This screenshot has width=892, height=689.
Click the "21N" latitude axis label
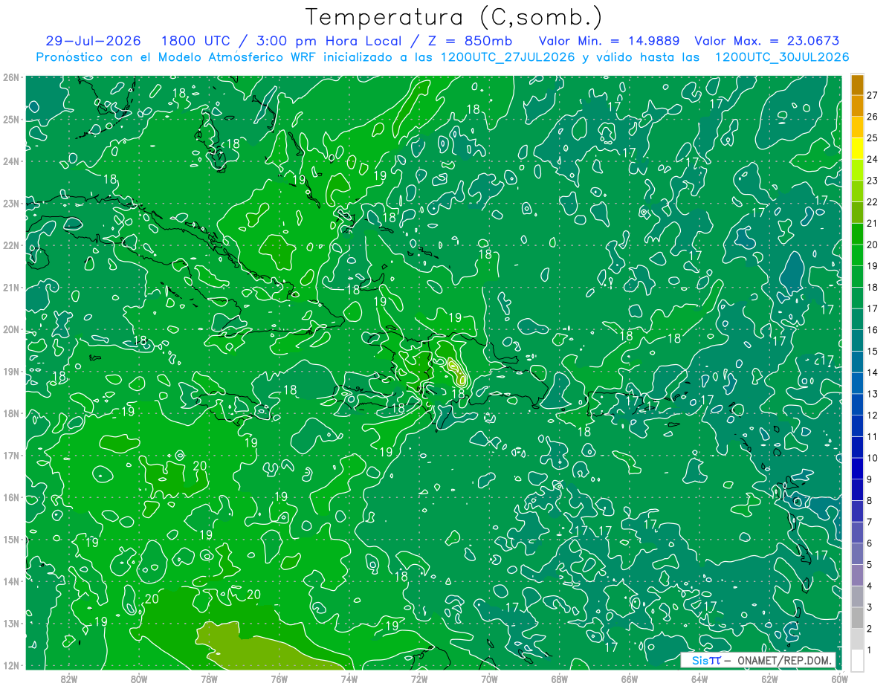coord(11,288)
